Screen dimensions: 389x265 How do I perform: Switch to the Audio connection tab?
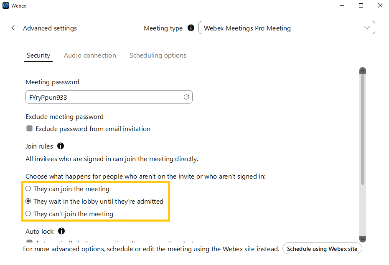coord(90,56)
